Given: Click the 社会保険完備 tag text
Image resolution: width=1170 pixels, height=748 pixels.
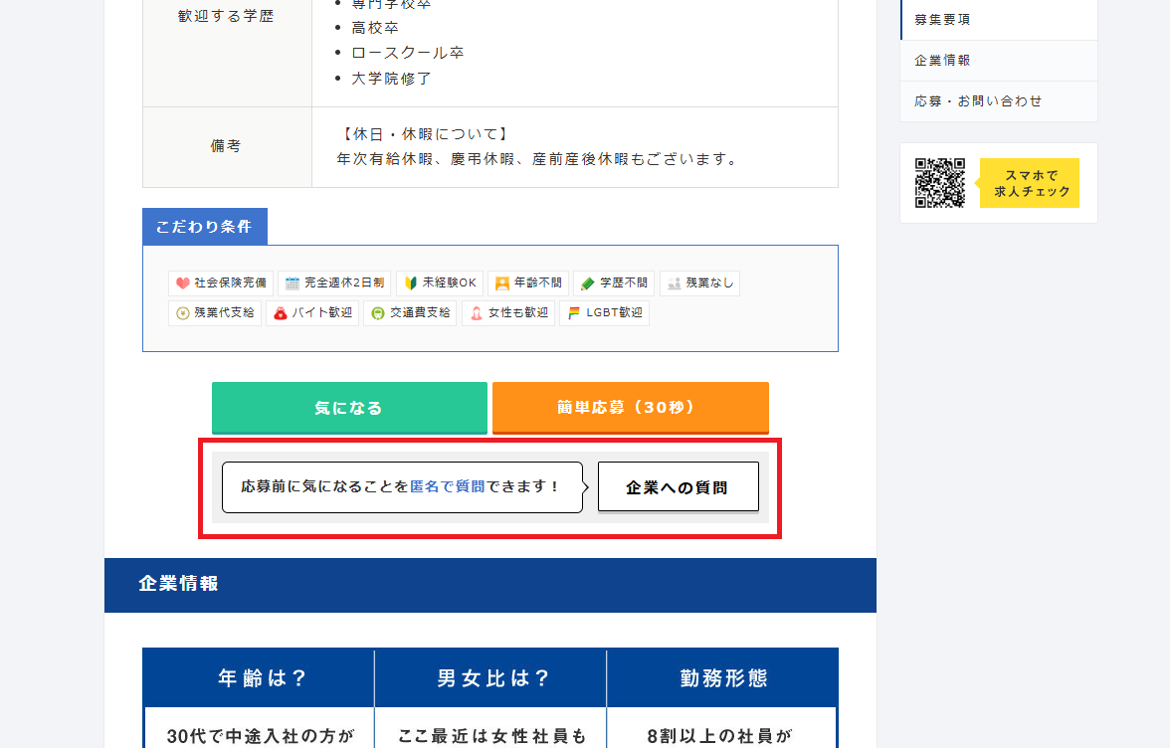Looking at the screenshot, I should click(x=231, y=283).
